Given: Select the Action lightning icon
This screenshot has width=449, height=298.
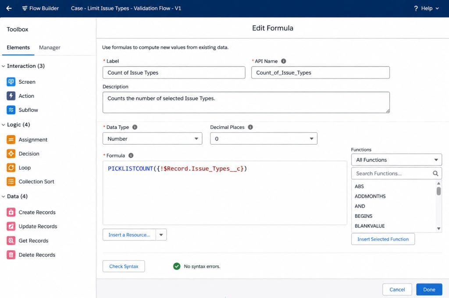Looking at the screenshot, I should click(11, 96).
